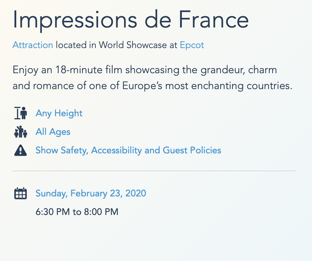Open the Sunday, February 23, 2020 date picker
The image size is (312, 261).
(91, 193)
